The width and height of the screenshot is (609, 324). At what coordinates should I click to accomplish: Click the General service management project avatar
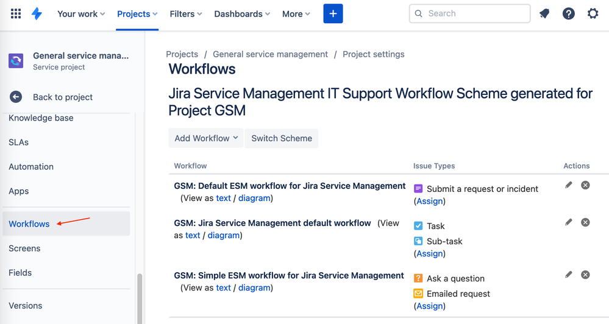(16, 61)
